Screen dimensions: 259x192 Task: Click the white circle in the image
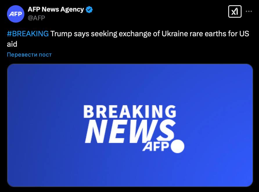(x=177, y=146)
